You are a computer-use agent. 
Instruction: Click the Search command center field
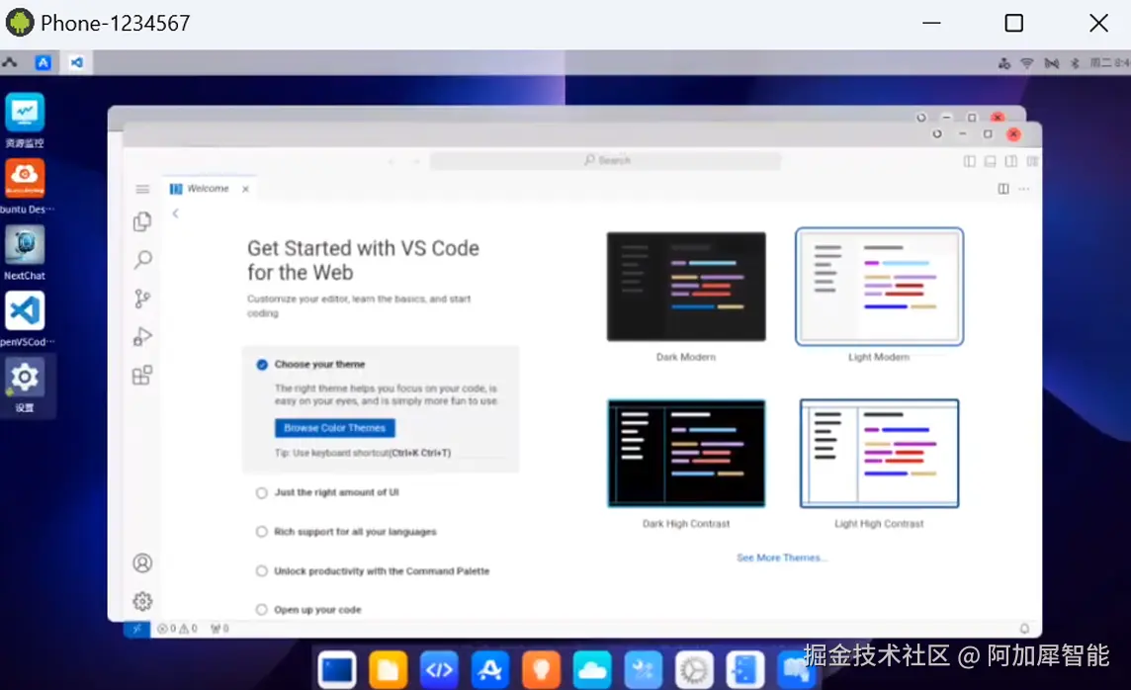click(606, 160)
